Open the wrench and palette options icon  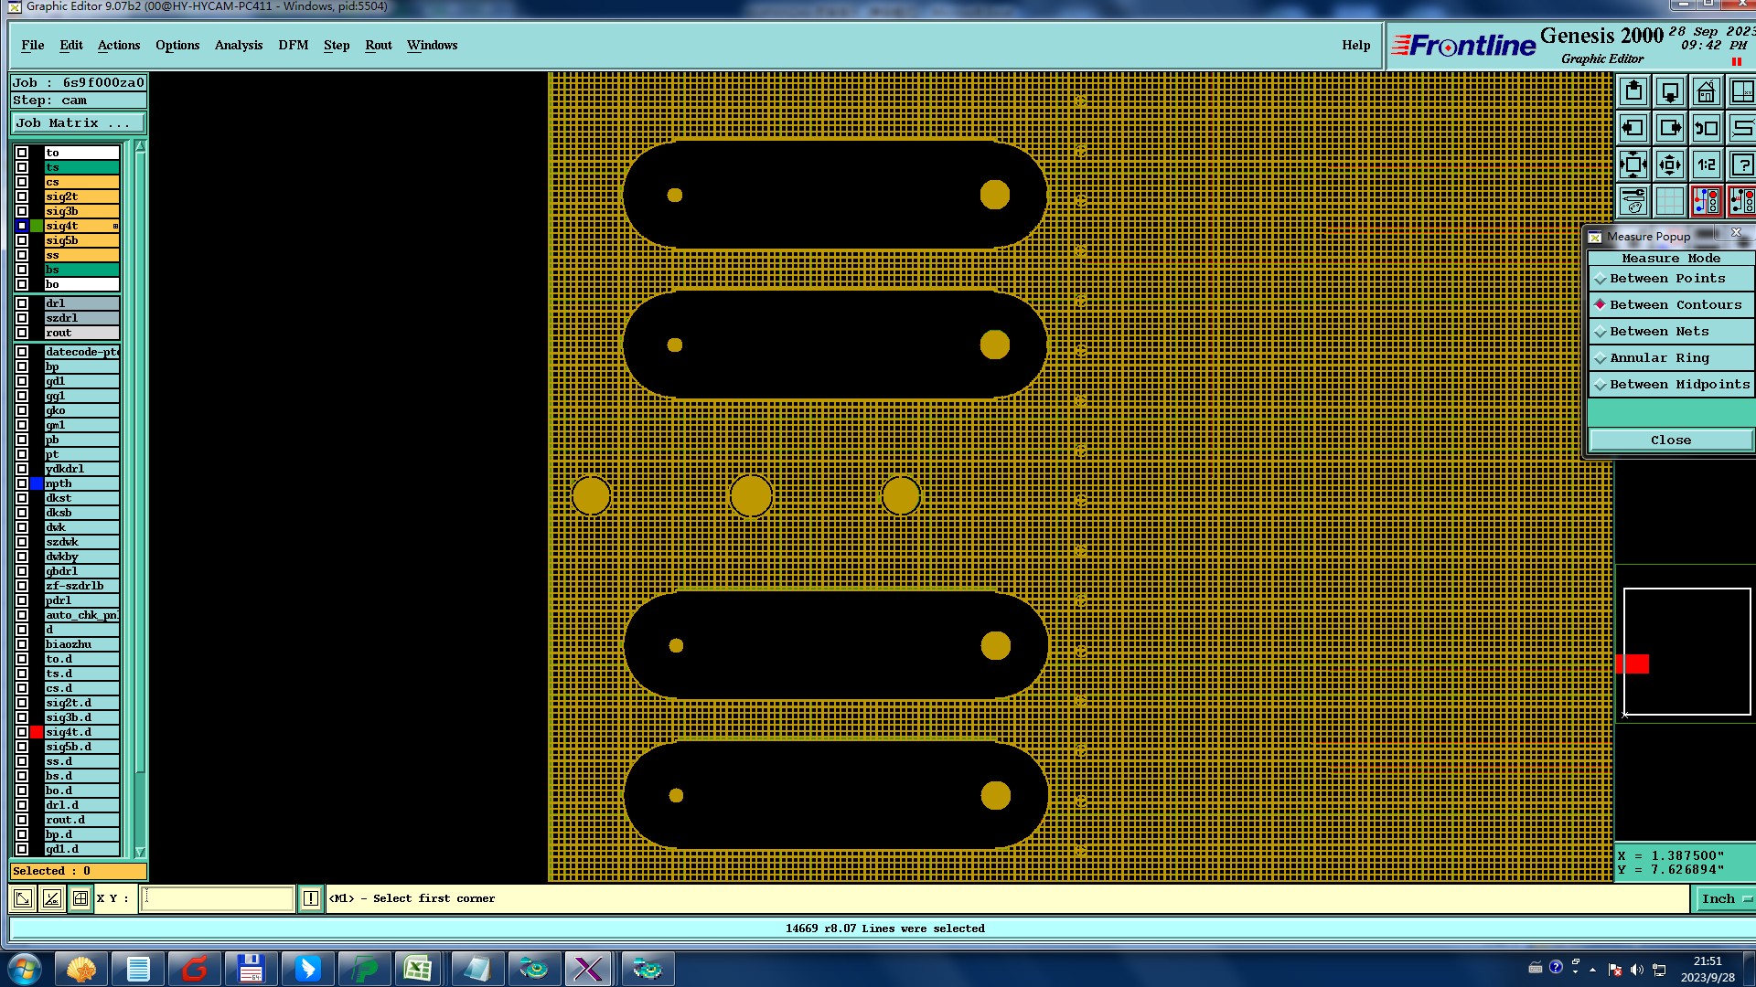1633,201
